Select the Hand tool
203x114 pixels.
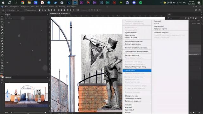click(x=2, y=66)
